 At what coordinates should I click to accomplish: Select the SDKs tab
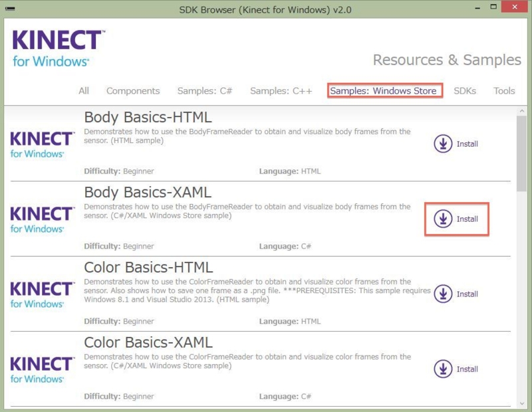[x=465, y=91]
